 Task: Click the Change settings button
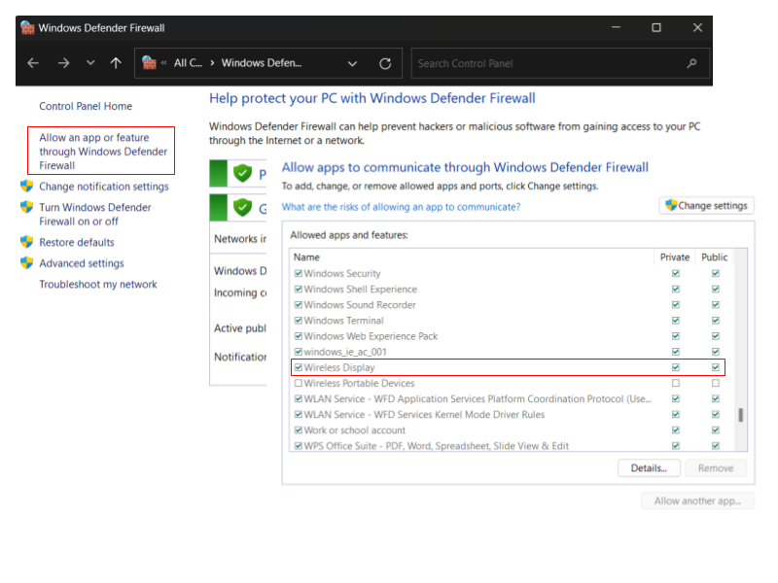(706, 206)
